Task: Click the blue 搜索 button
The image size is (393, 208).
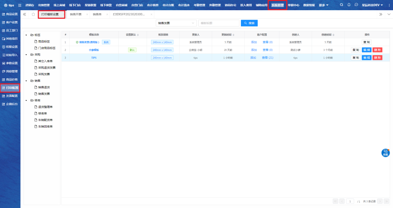Action: pyautogui.click(x=249, y=23)
